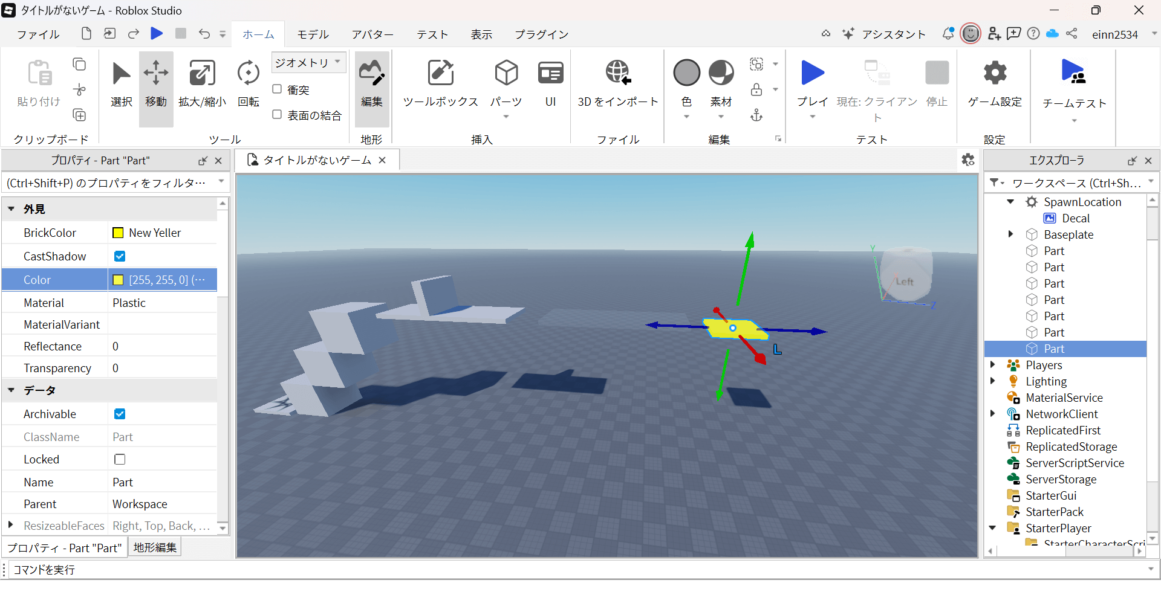The height and width of the screenshot is (609, 1161).
Task: Click the cut scissors icon
Action: pos(79,89)
